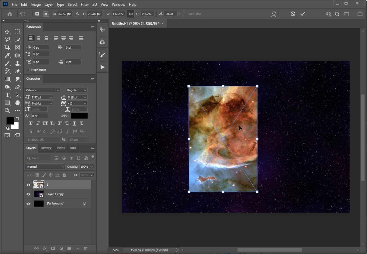Open the Filter menu
367x254 pixels.
85,5
